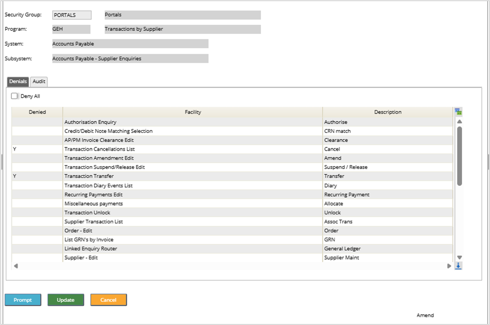This screenshot has width=490, height=325.
Task: Click the scroll left arrow under the grid
Action: click(16, 266)
